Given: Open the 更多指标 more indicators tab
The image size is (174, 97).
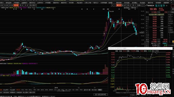Looking at the screenshot, I should click(x=94, y=90).
